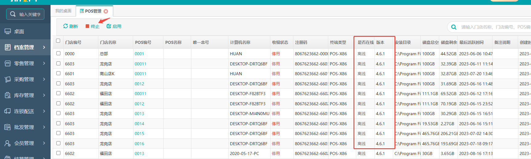Expand the 采购管理 menu arrow
Screen dimensions: 531x159
pos(44,79)
